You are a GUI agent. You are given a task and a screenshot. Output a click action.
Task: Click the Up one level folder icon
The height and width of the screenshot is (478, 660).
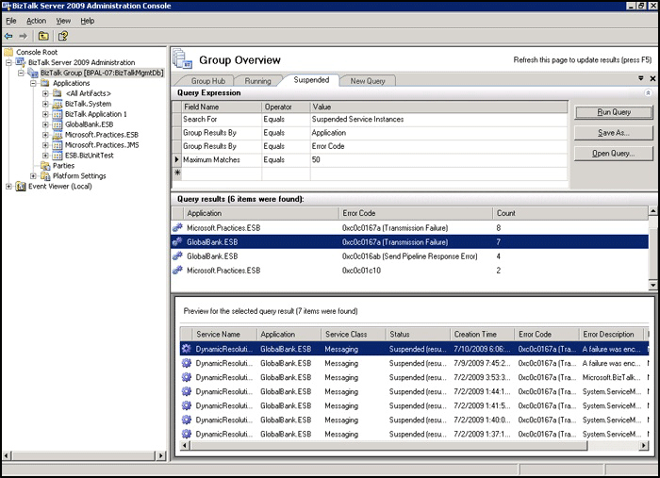43,36
